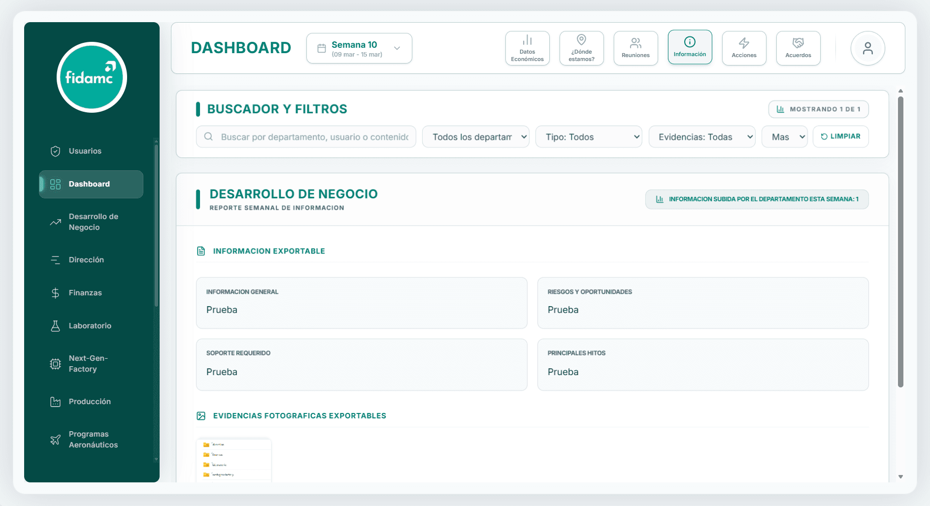930x506 pixels.
Task: Open the Datos Económicos tab
Action: tap(527, 48)
